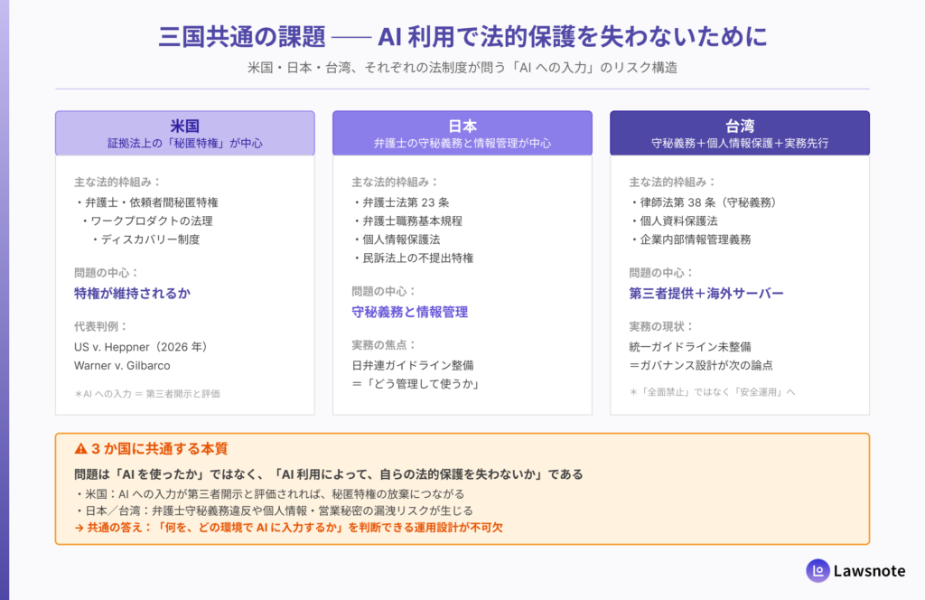This screenshot has width=925, height=600.
Task: Click 弁護士の守秘義務と情報管理が中心 subtitle
Action: [x=462, y=144]
